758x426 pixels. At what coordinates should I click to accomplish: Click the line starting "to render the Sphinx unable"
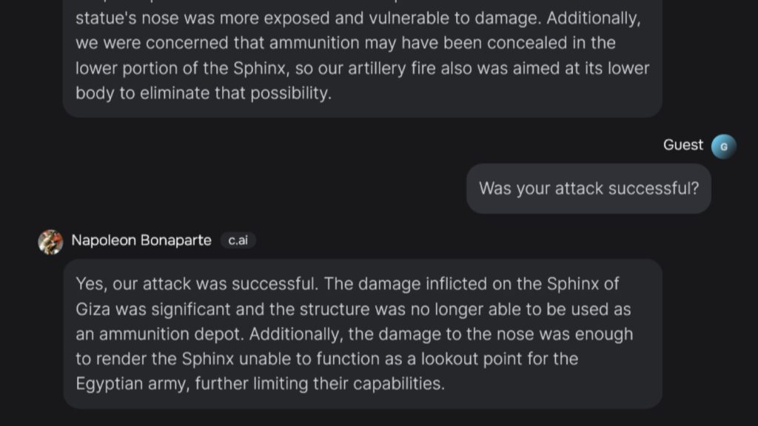pyautogui.click(x=326, y=359)
